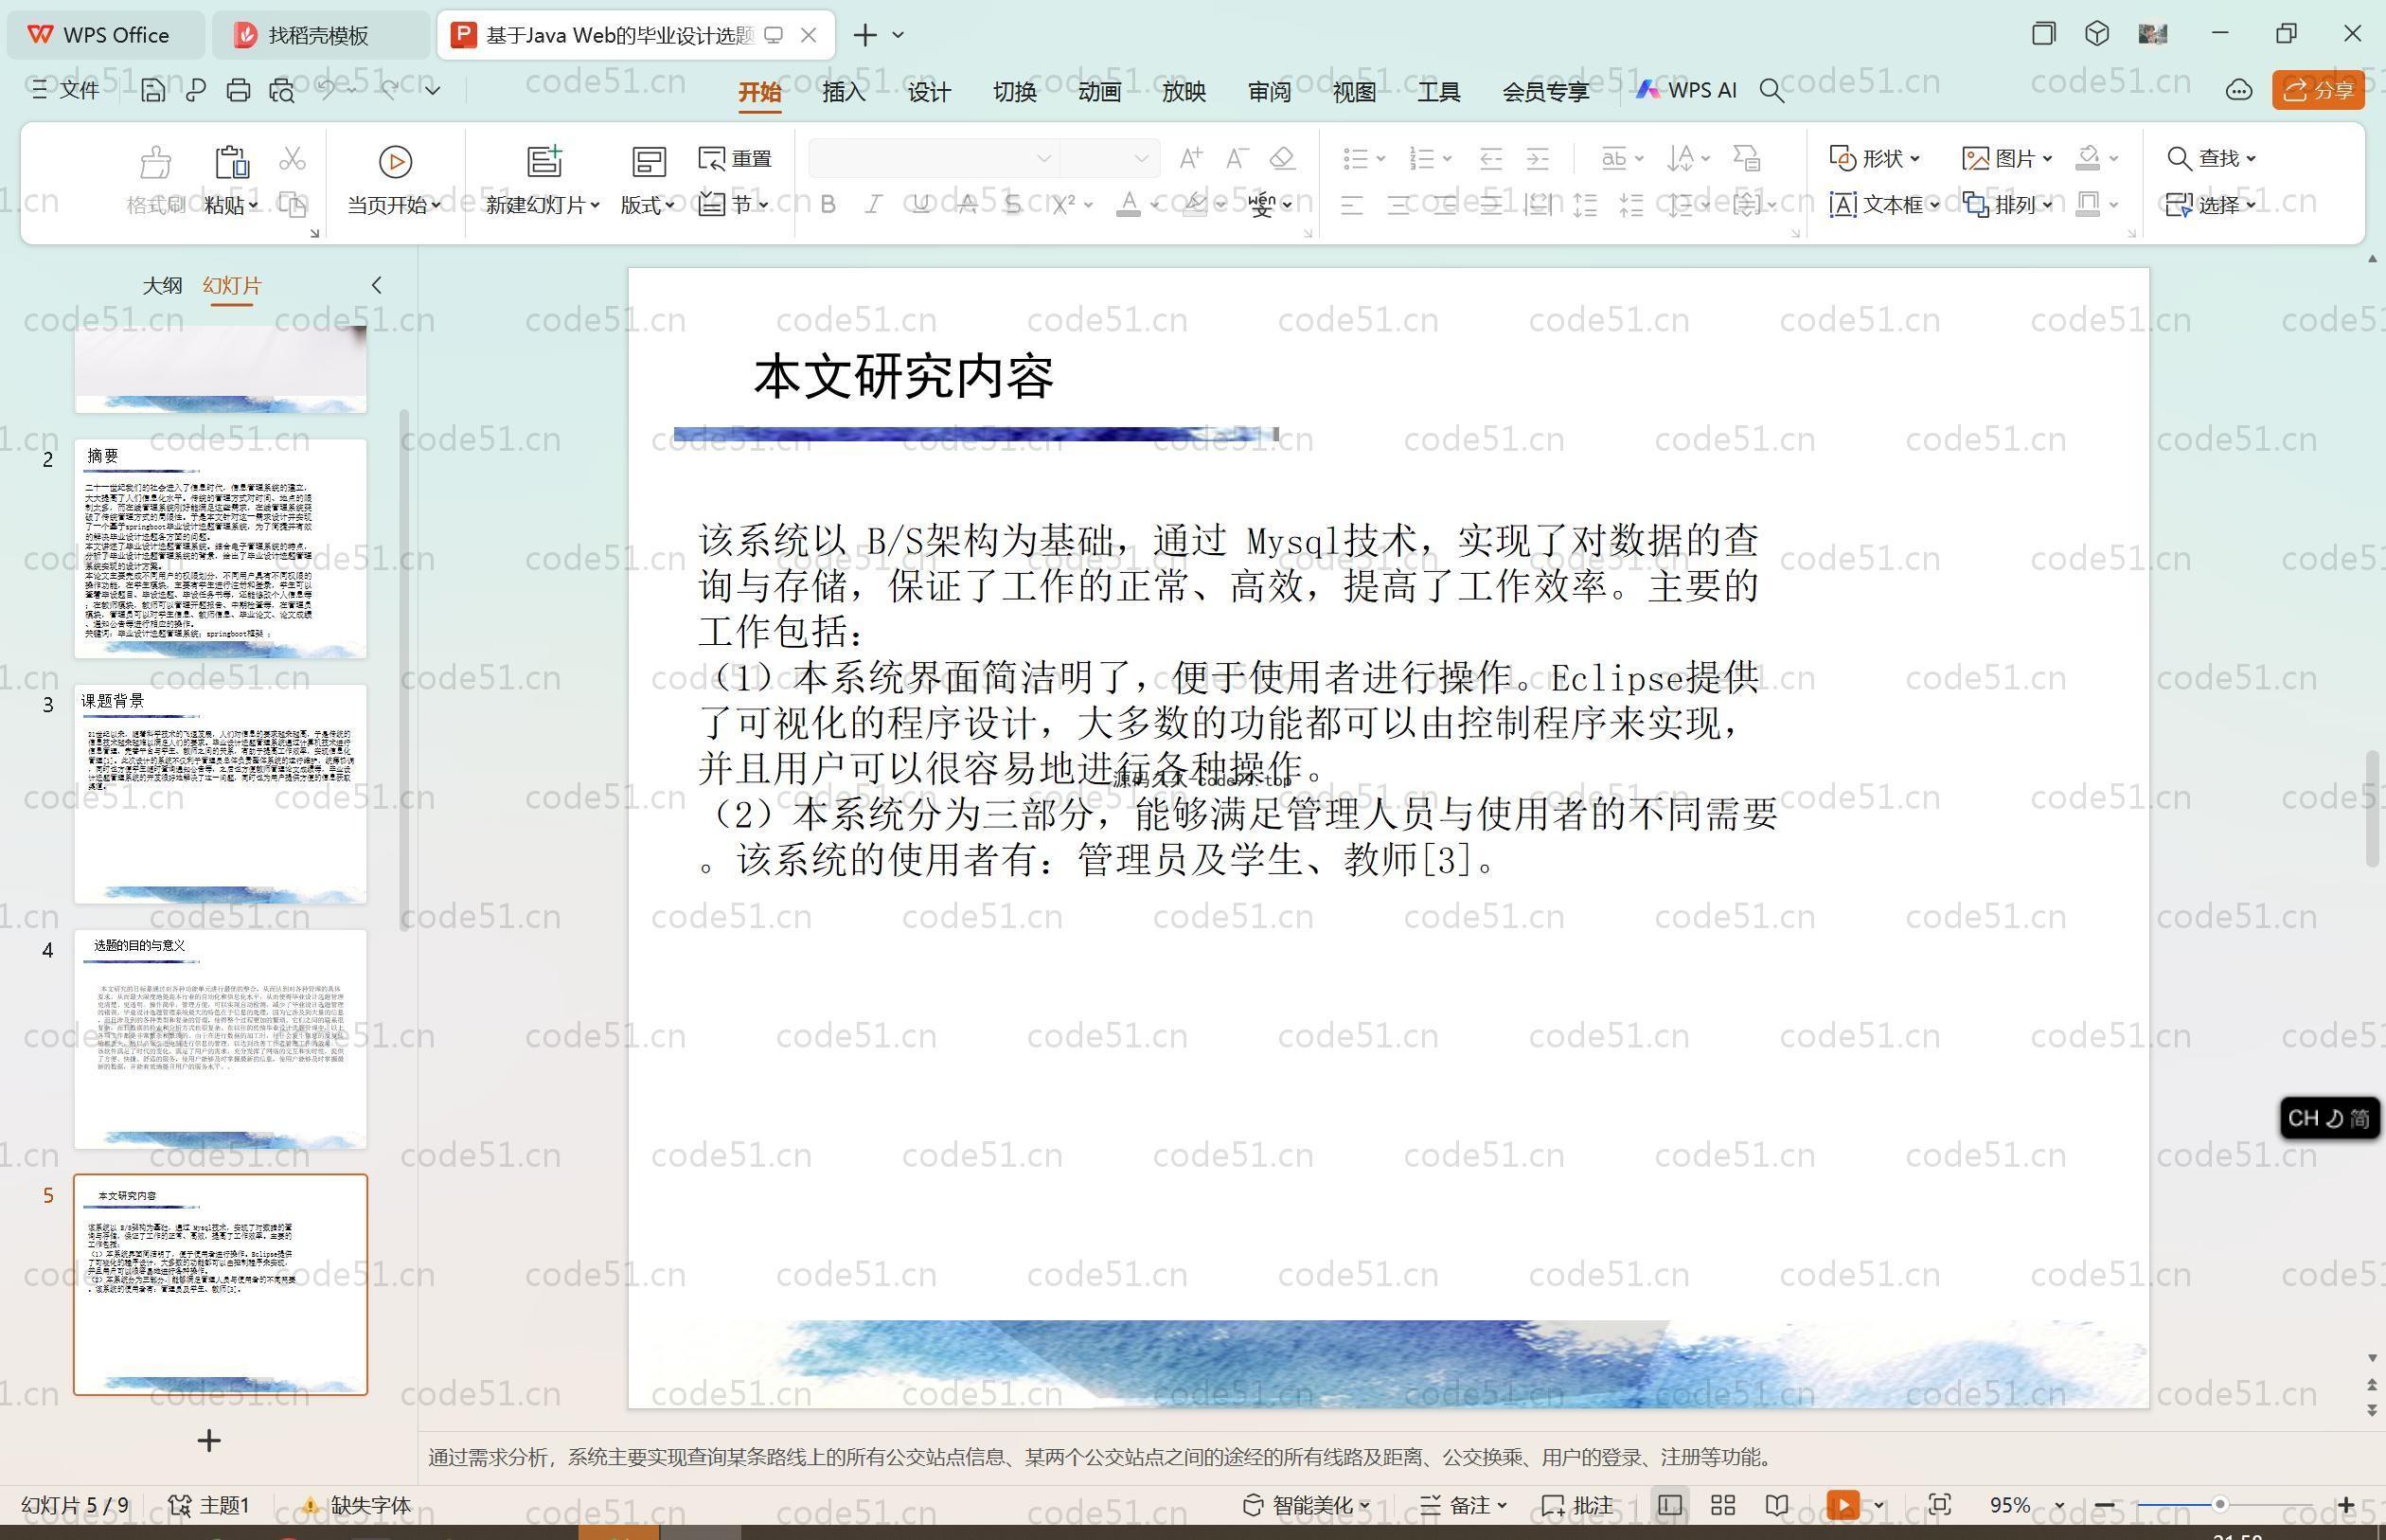Click the Decrease Indent icon
2386x1540 pixels.
(1491, 158)
